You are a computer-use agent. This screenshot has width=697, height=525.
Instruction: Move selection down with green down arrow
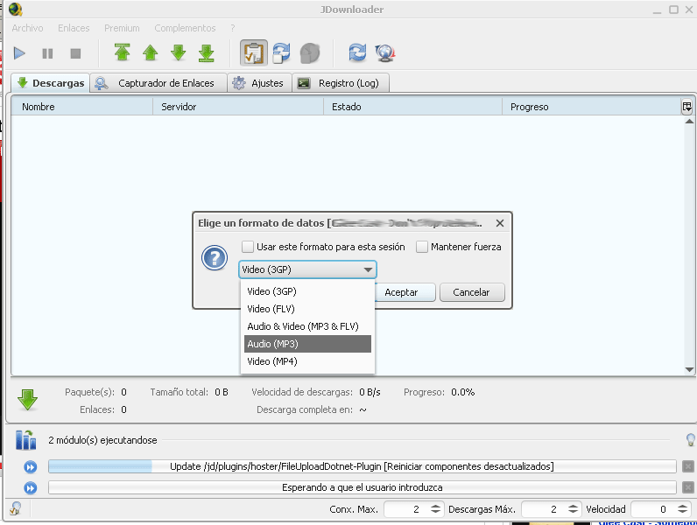(x=179, y=52)
